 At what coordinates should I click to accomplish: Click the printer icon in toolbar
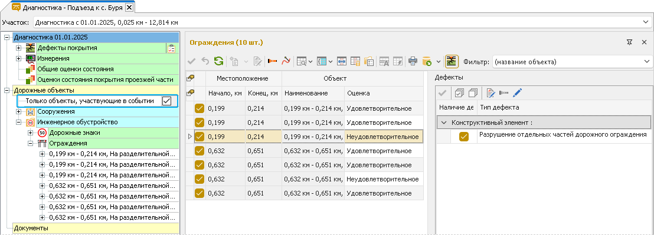coord(413,62)
